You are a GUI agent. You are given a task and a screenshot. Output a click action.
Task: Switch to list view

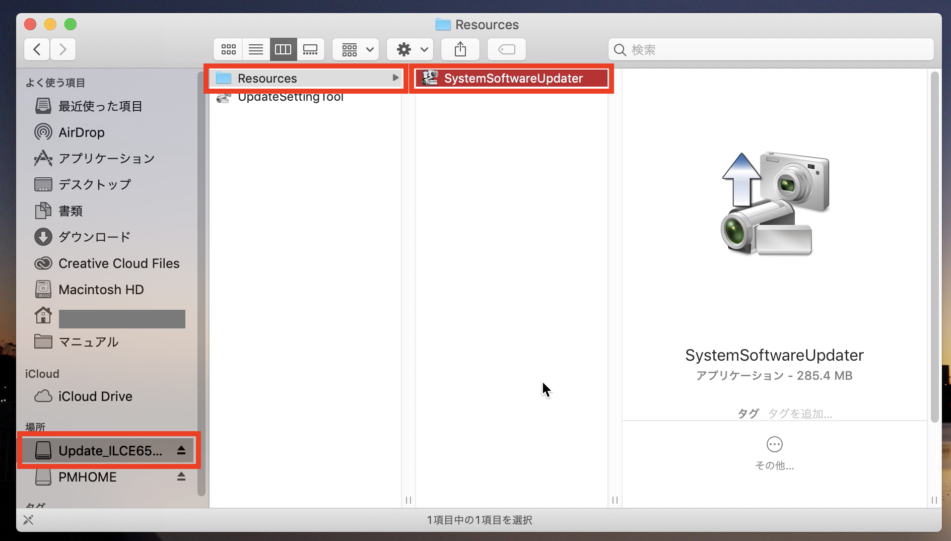point(256,49)
